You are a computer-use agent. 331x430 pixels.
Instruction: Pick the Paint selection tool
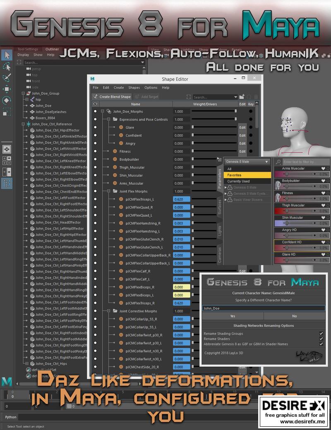click(x=7, y=78)
